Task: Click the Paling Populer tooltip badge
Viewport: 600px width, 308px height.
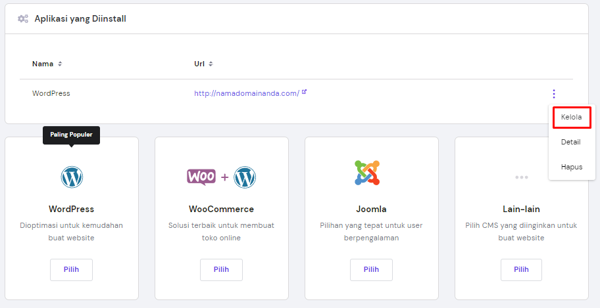Action: (x=71, y=135)
